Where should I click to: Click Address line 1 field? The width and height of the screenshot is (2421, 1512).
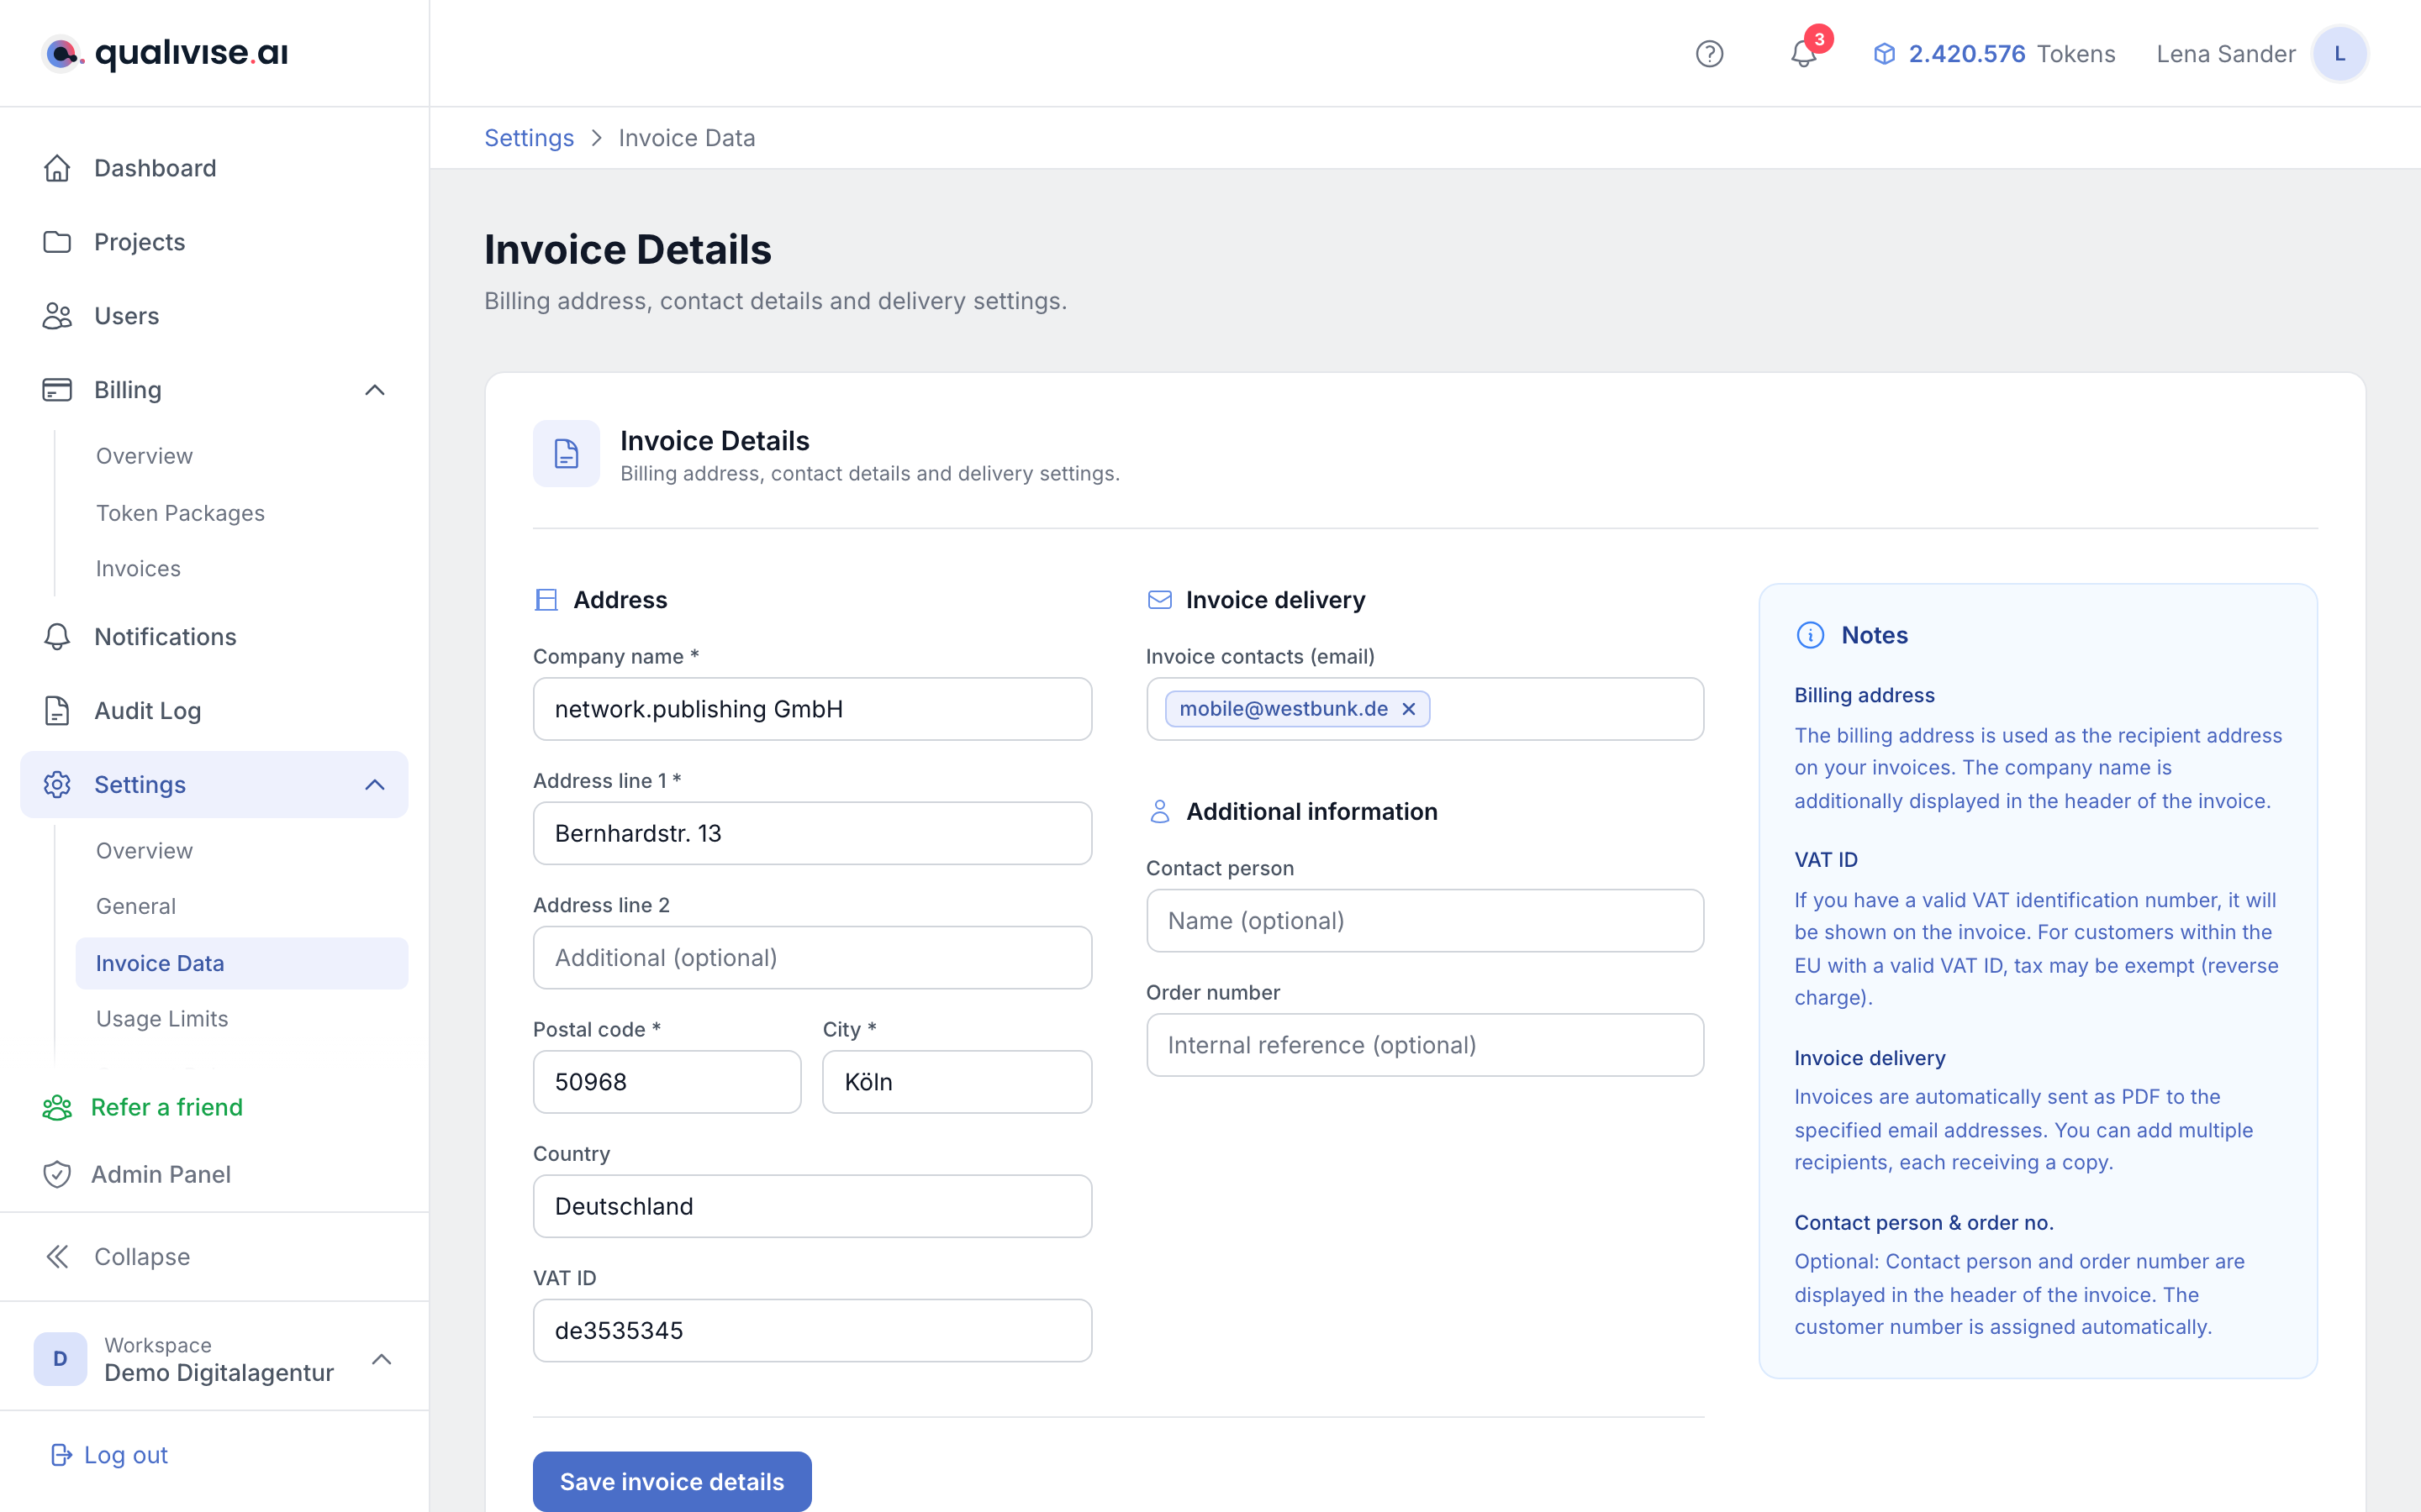[x=812, y=833]
